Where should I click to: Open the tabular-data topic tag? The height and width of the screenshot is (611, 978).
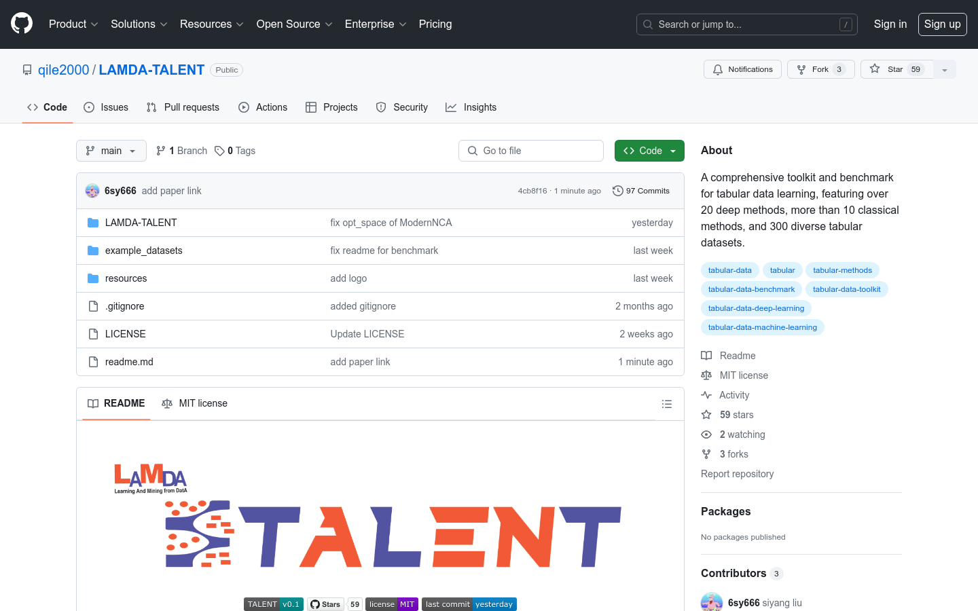pyautogui.click(x=730, y=270)
